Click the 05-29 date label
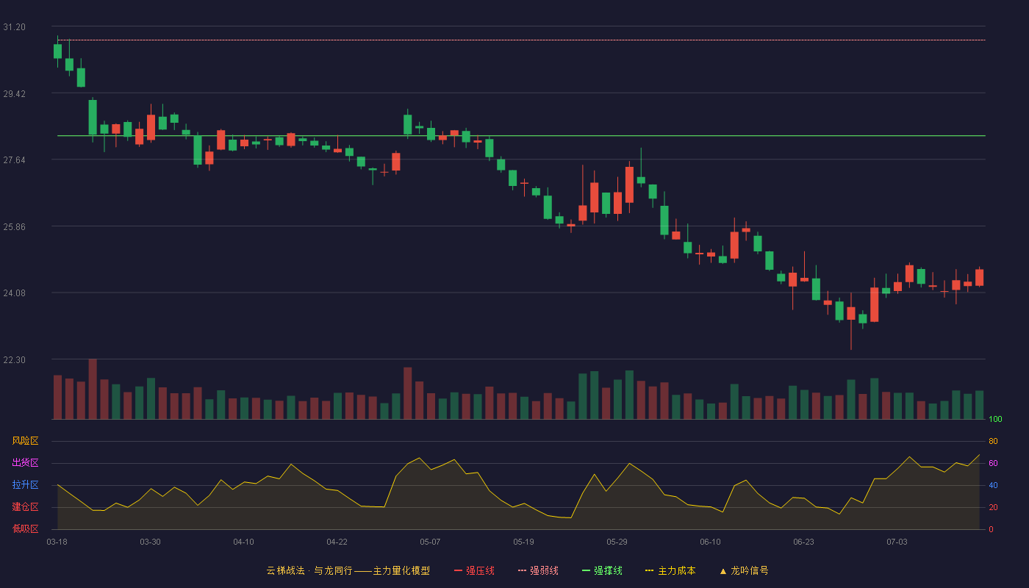Viewport: 1029px width, 588px height. [x=617, y=542]
